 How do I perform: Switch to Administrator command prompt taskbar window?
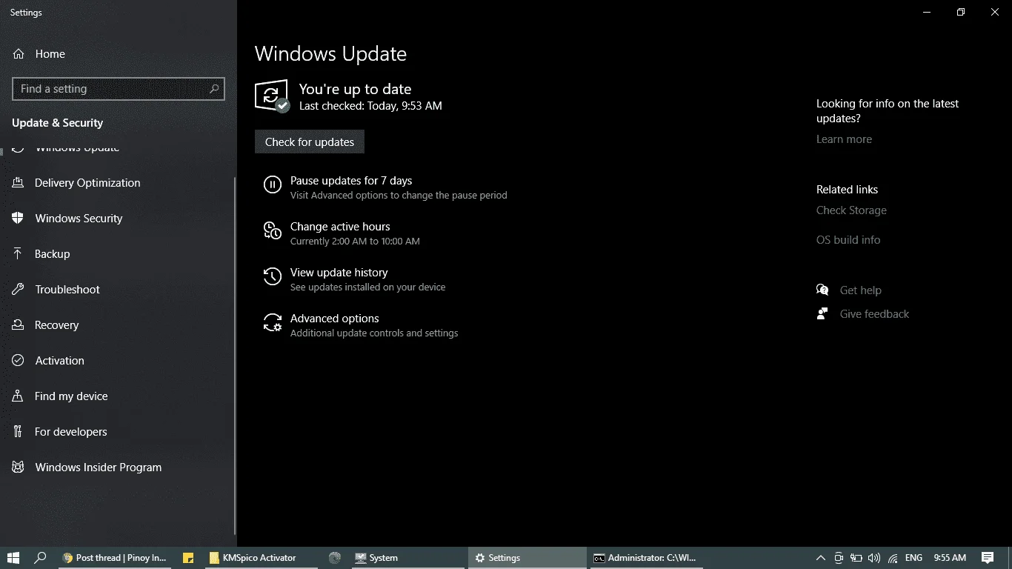(646, 558)
